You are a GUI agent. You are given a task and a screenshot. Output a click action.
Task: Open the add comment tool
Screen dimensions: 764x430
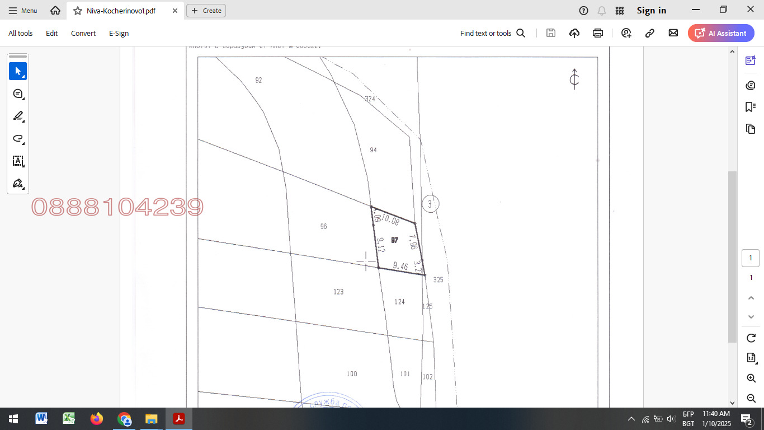tap(18, 94)
